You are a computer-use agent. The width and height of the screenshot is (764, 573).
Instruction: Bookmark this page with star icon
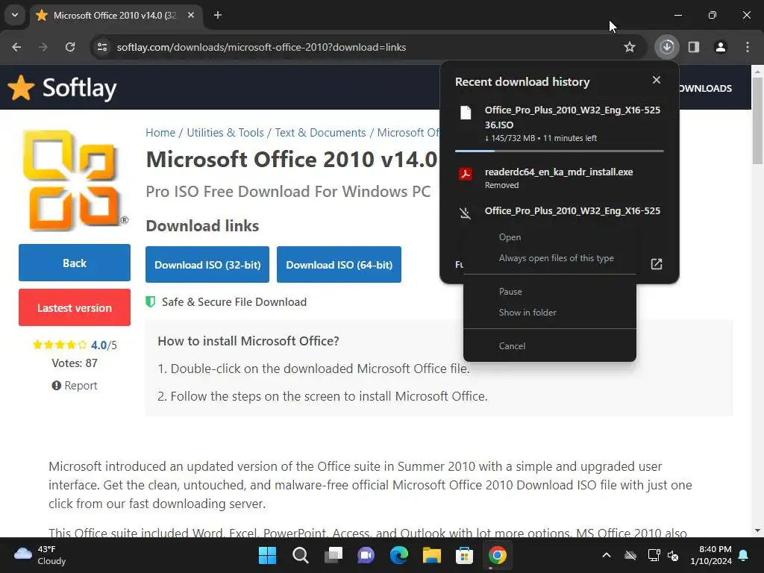pyautogui.click(x=630, y=47)
